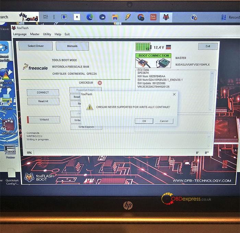Click the CONNECT button
The height and width of the screenshot is (233, 240).
pyautogui.click(x=43, y=93)
